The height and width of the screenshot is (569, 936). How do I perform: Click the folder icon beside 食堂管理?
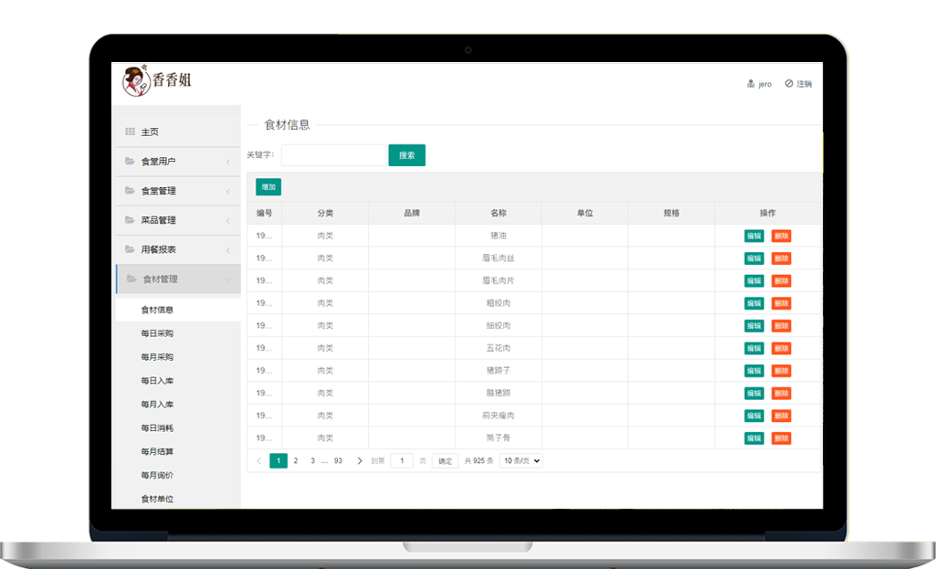130,191
